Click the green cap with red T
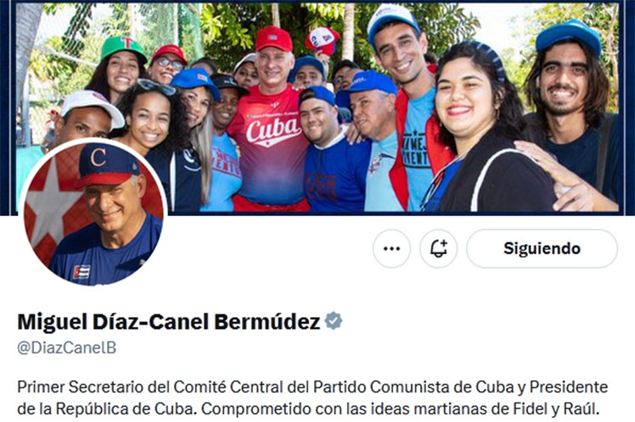This screenshot has width=635, height=422. 123,47
